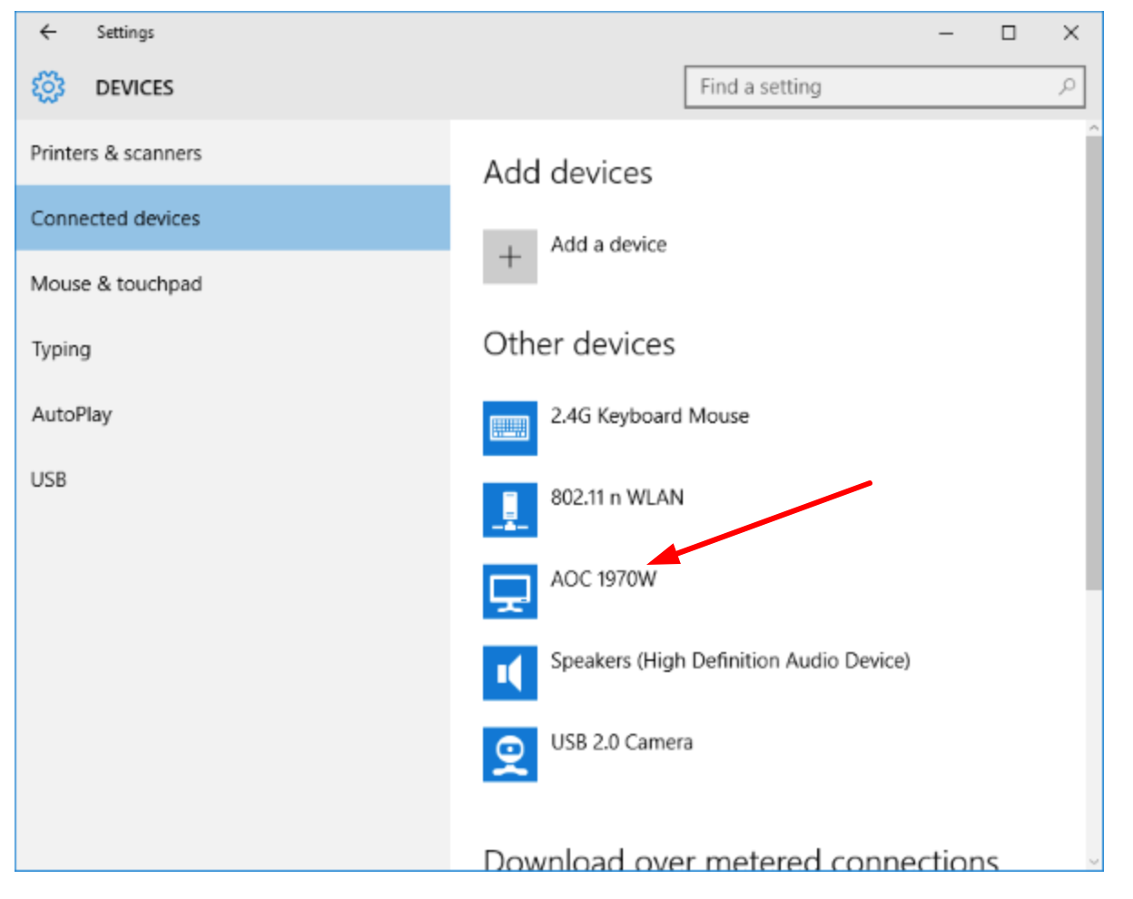Viewport: 1133px width, 899px height.
Task: Open Connected devices section
Action: point(115,219)
